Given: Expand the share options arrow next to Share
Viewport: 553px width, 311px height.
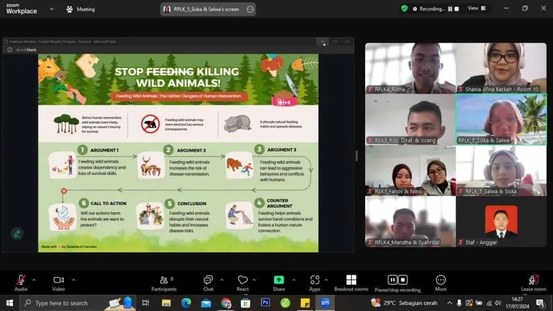Looking at the screenshot, I should click(x=294, y=280).
